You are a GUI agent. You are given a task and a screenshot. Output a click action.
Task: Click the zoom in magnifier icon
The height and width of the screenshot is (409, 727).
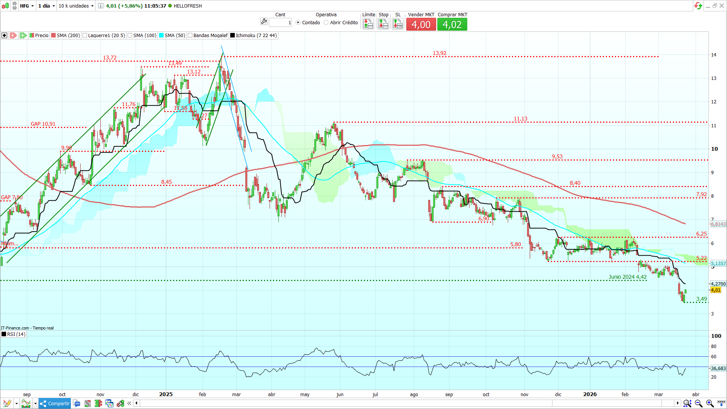[x=710, y=403]
